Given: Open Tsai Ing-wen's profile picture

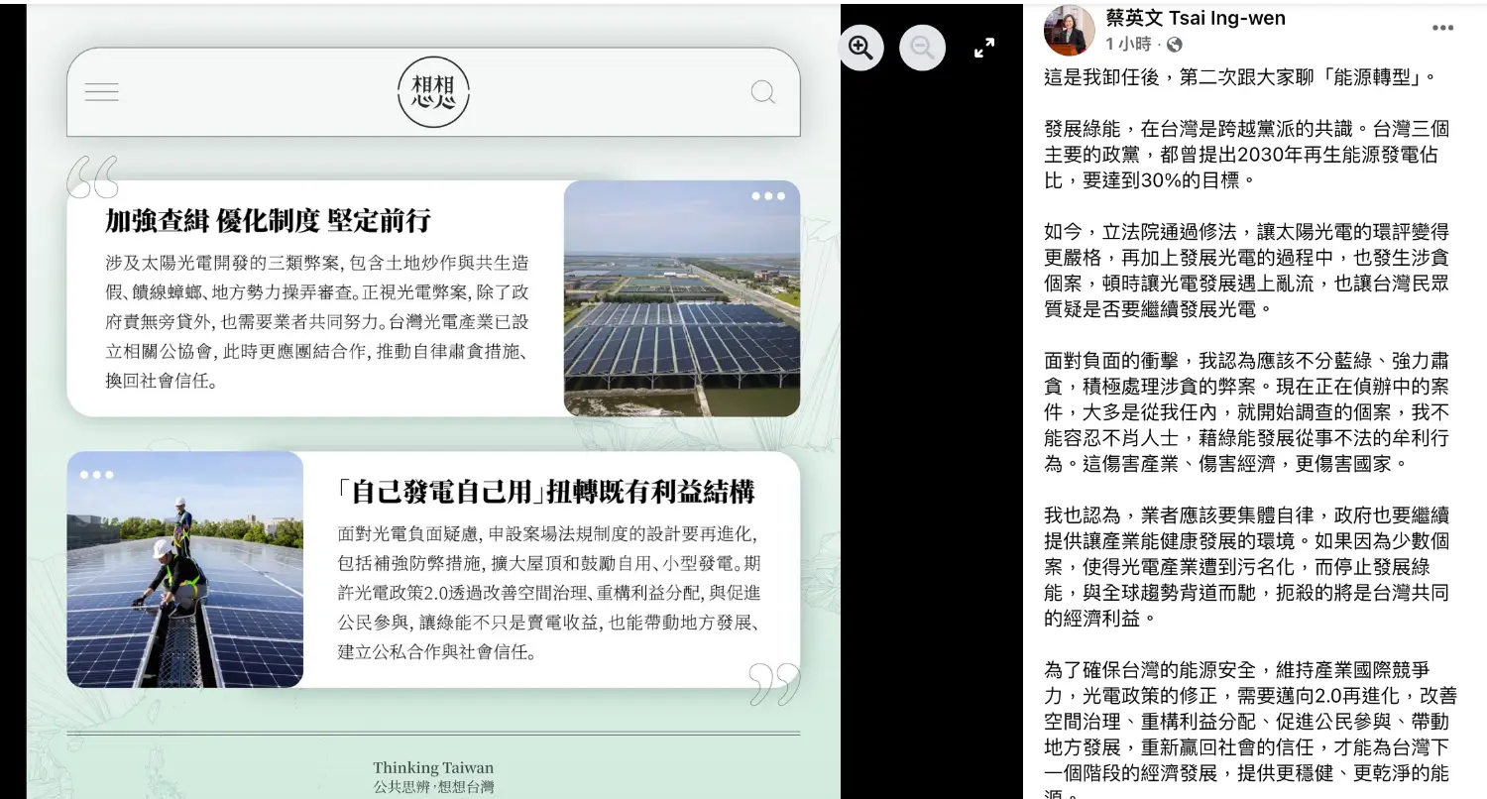Looking at the screenshot, I should (1069, 30).
